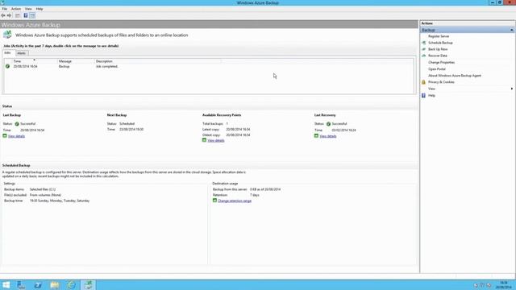Click the blue Help toolbar icon
The height and width of the screenshot is (290, 516).
coord(25,15)
